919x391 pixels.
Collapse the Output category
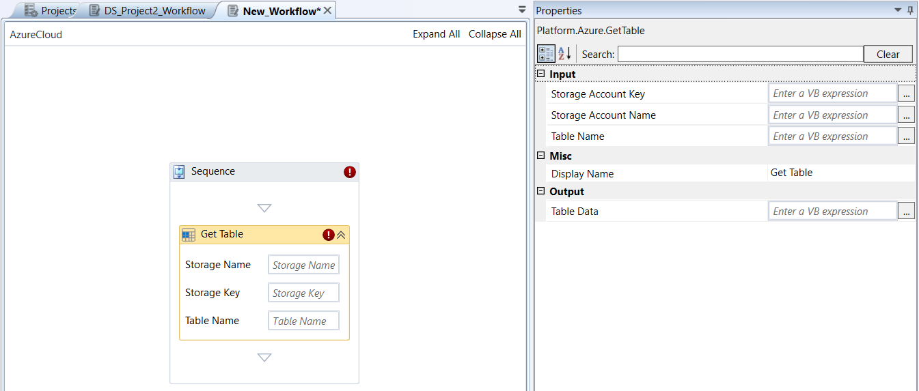coord(541,191)
